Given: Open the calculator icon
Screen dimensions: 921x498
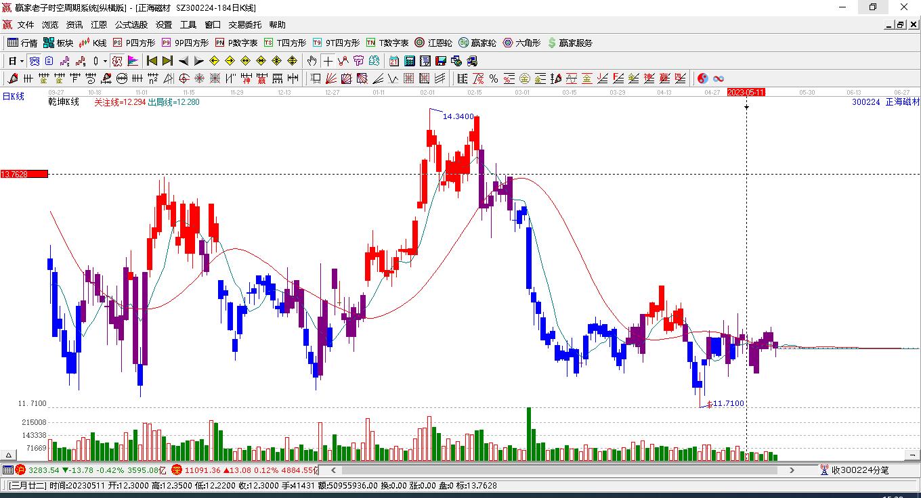Looking at the screenshot, I should point(409,61).
